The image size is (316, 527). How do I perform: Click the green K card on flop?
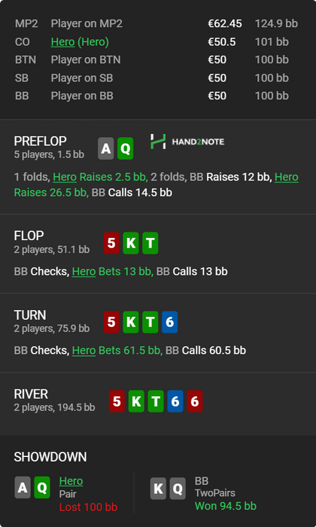pyautogui.click(x=131, y=242)
